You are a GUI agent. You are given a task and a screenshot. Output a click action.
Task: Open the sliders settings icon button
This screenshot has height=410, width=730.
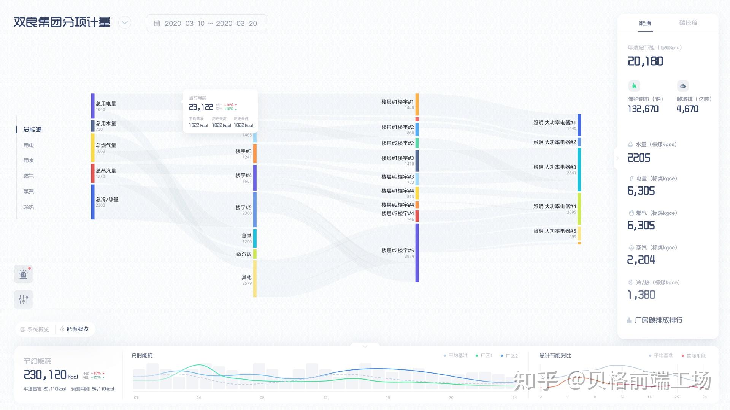pos(23,299)
